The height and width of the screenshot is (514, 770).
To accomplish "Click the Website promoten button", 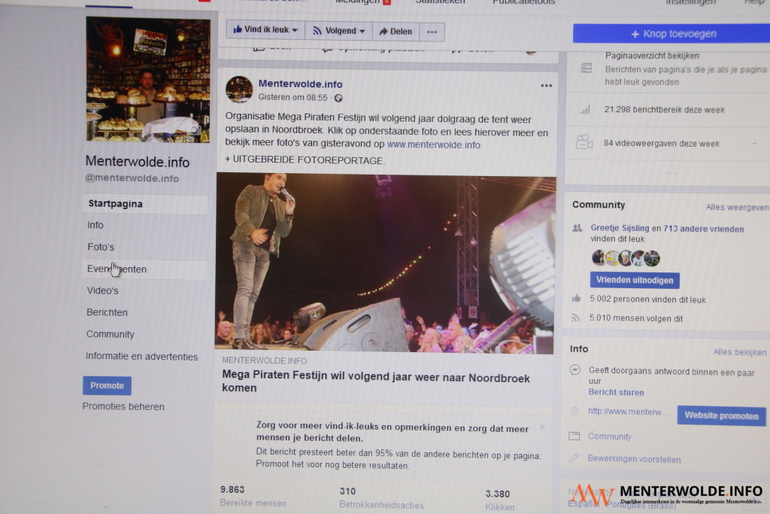I will click(x=721, y=415).
